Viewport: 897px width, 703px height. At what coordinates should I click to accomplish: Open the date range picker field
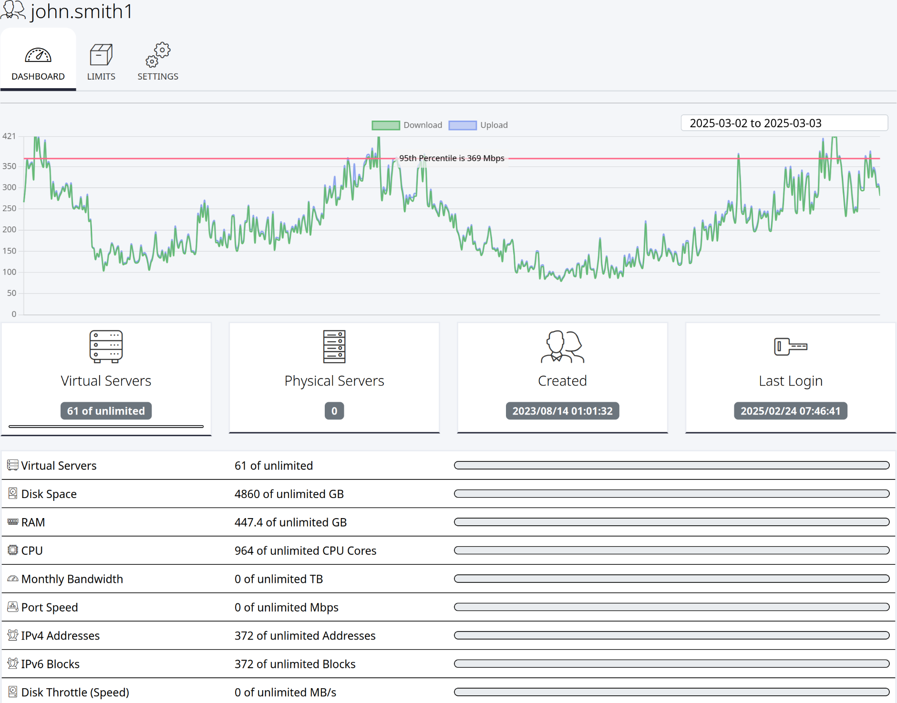pos(784,123)
